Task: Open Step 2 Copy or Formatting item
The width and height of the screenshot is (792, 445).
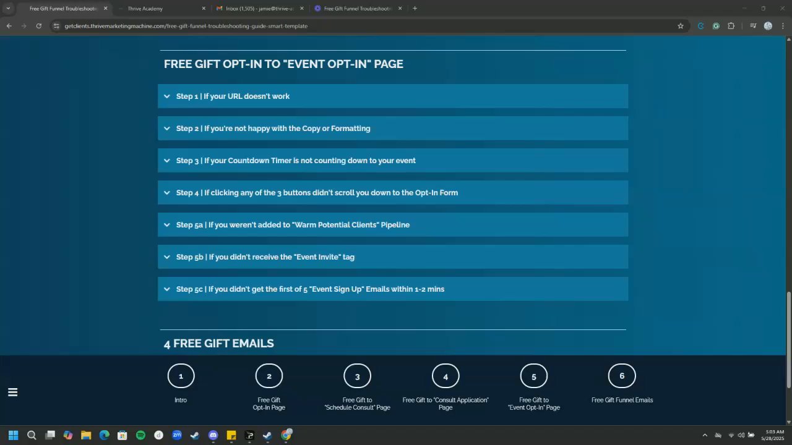Action: point(393,129)
